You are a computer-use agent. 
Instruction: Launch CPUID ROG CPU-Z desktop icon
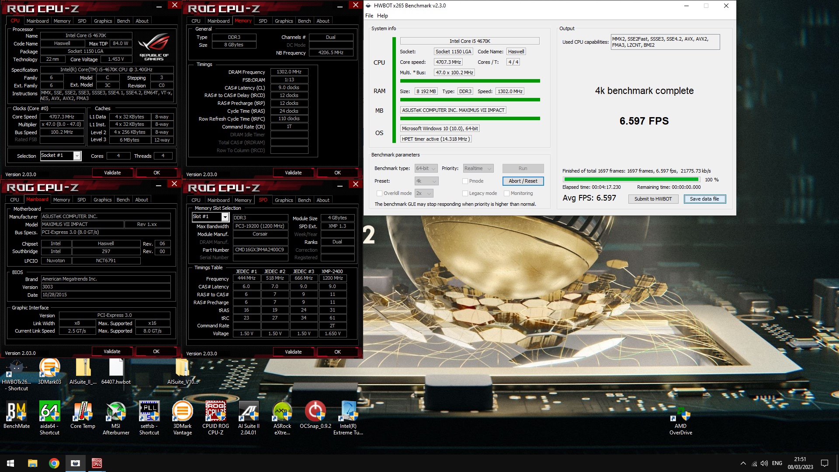[x=216, y=418]
